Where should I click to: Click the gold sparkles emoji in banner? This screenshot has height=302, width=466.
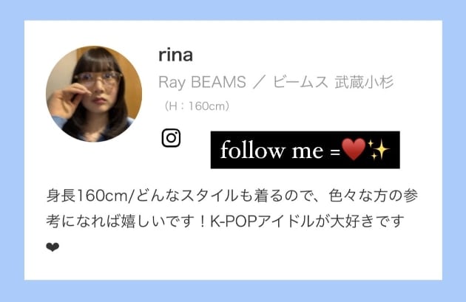pos(378,149)
